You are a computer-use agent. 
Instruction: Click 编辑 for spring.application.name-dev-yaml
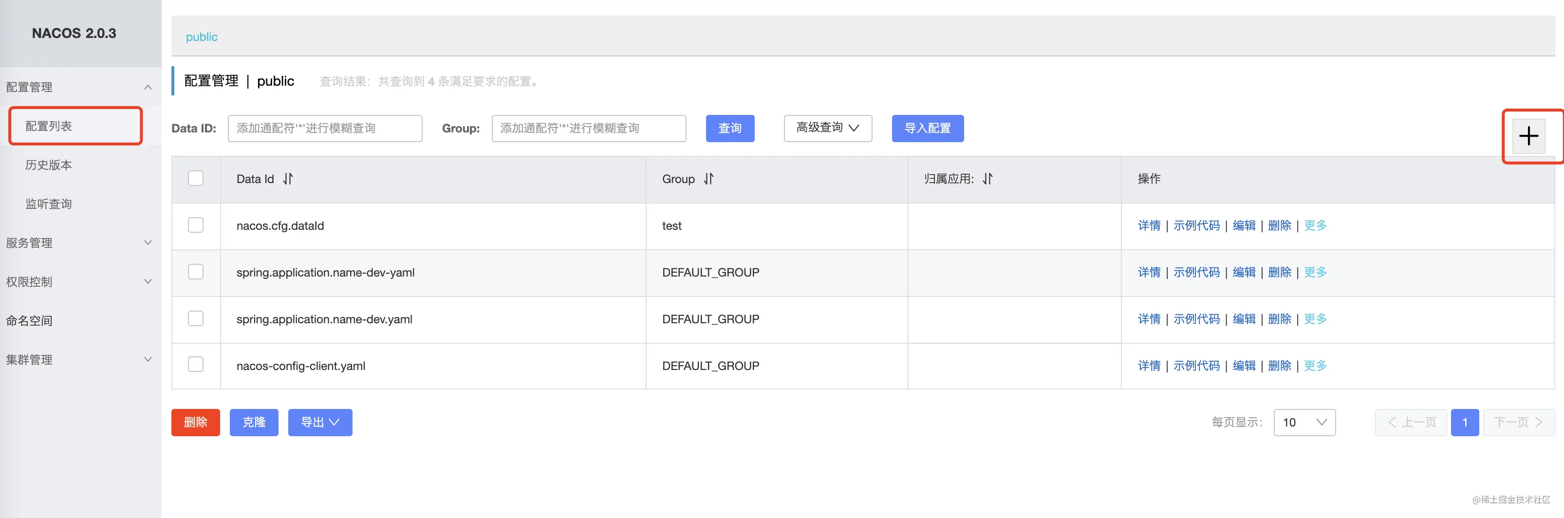point(1244,272)
